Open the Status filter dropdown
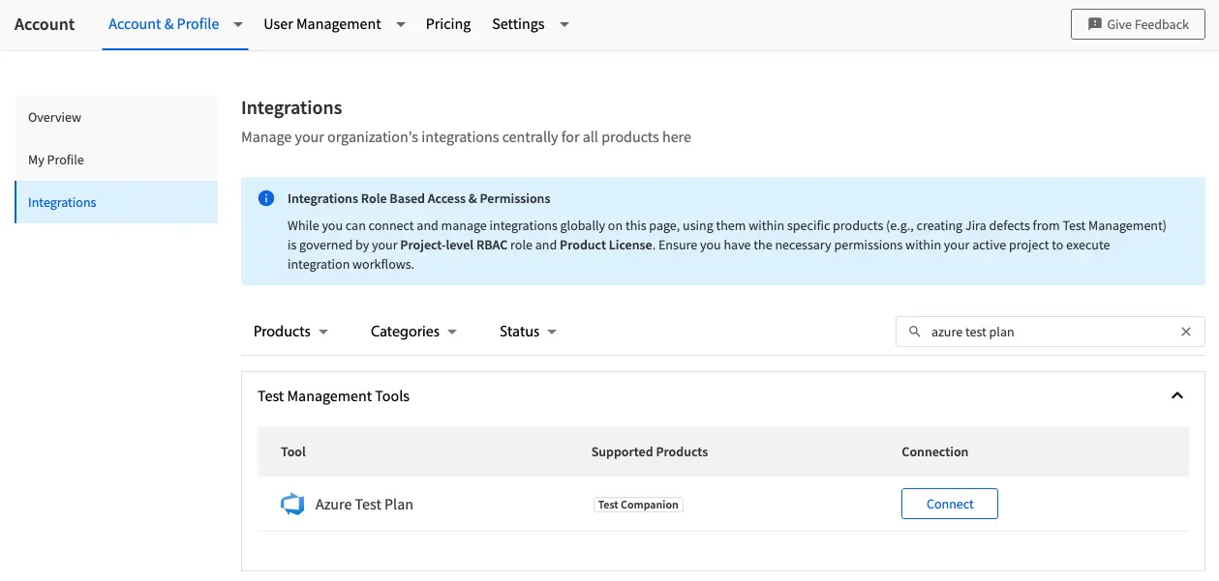 coord(528,332)
